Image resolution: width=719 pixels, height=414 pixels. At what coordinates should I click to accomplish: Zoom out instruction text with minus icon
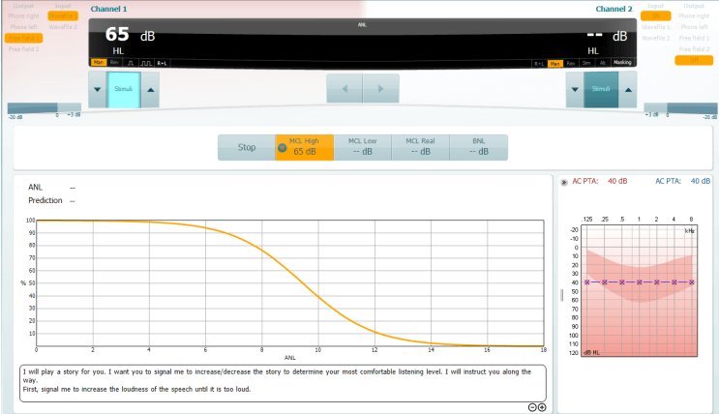coord(532,407)
